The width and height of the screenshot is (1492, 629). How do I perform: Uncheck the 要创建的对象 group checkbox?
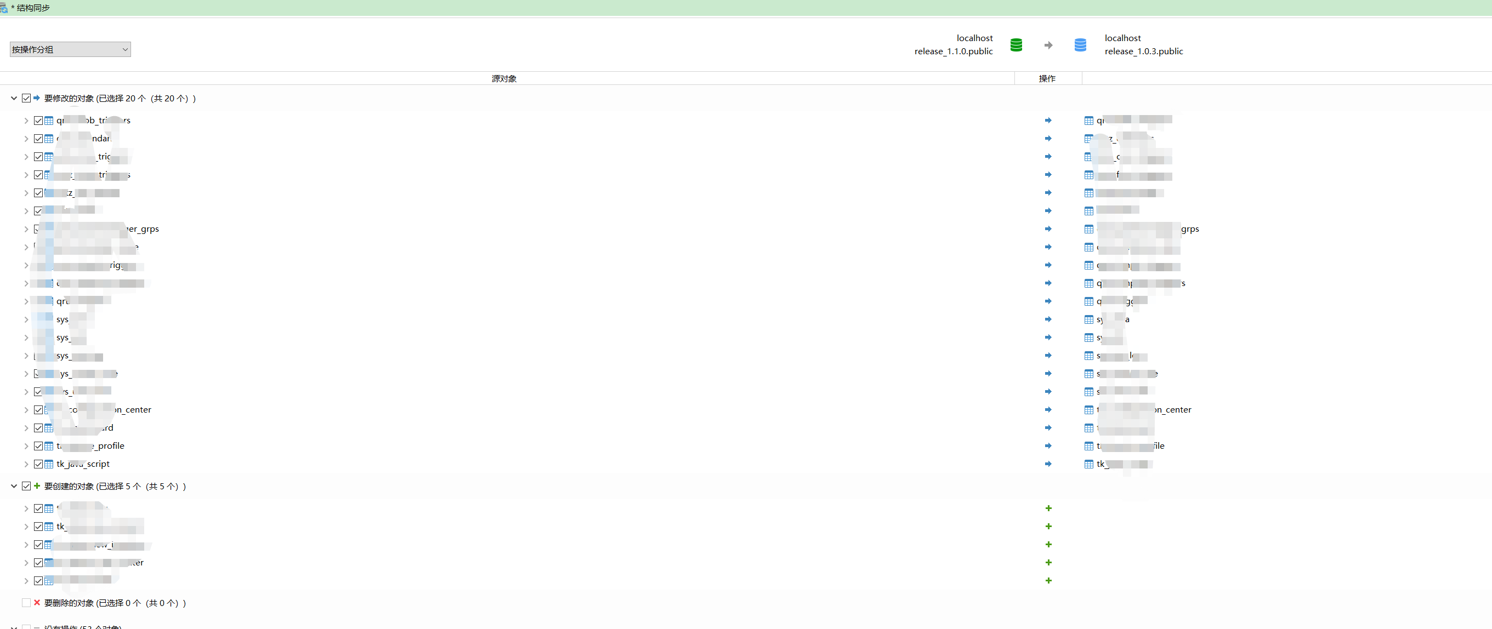pyautogui.click(x=26, y=486)
